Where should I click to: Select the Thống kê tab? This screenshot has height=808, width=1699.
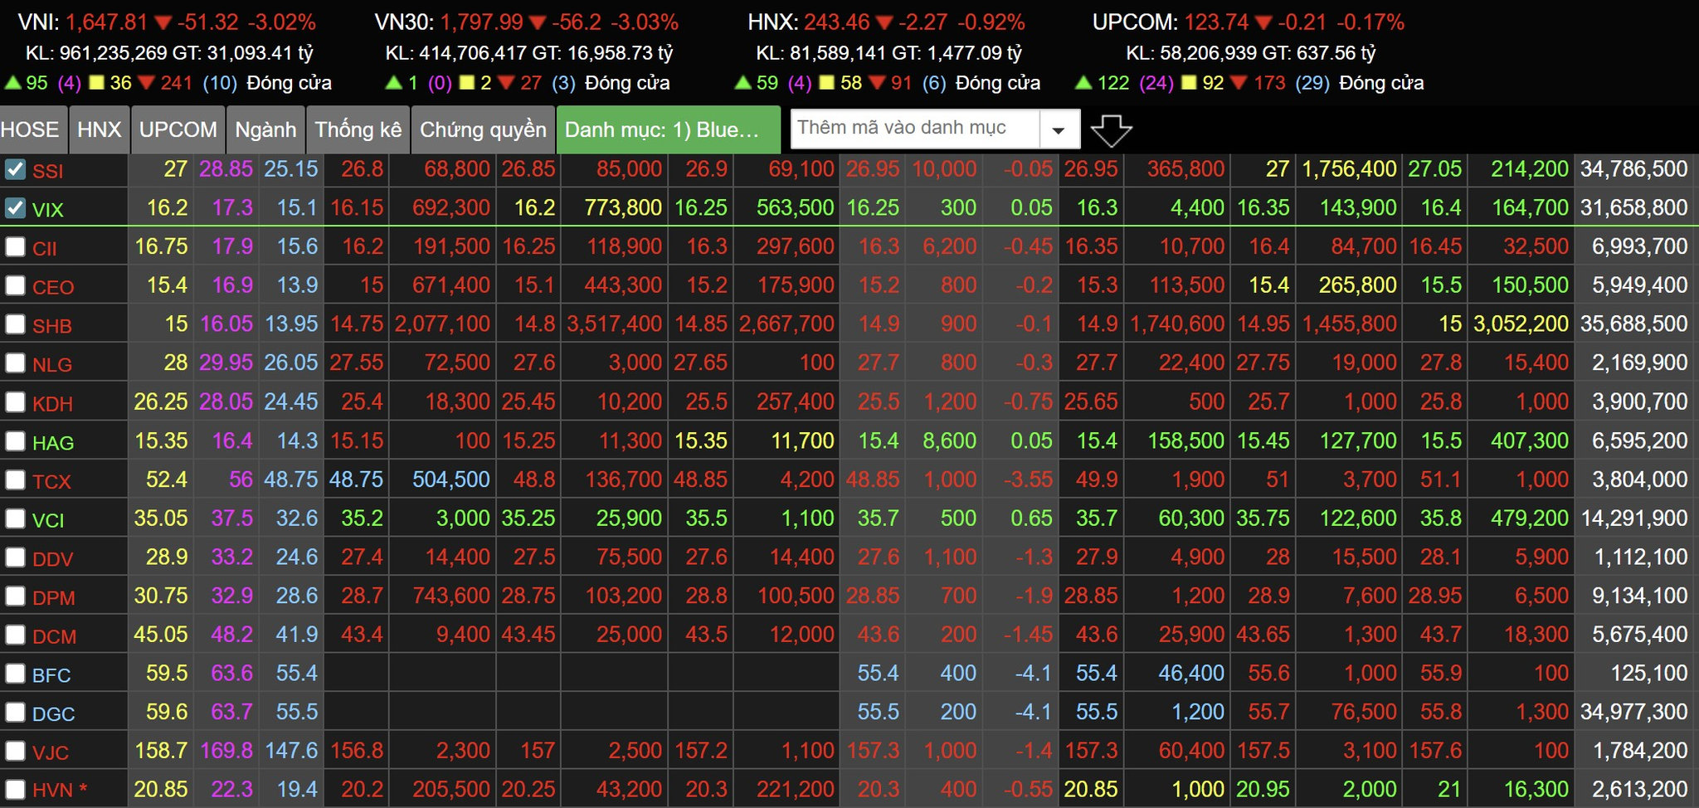(358, 130)
